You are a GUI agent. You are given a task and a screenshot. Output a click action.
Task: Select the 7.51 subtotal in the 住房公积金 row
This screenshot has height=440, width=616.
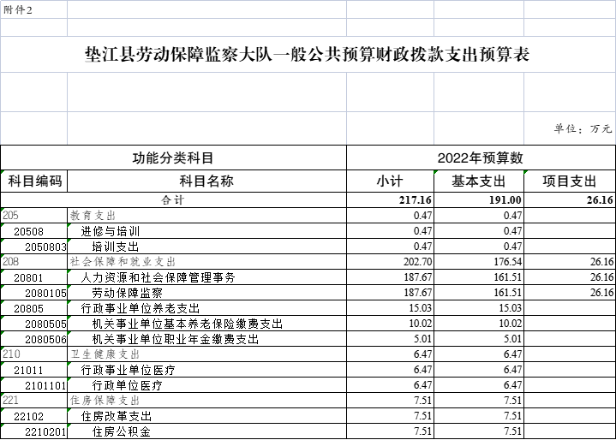390,431
